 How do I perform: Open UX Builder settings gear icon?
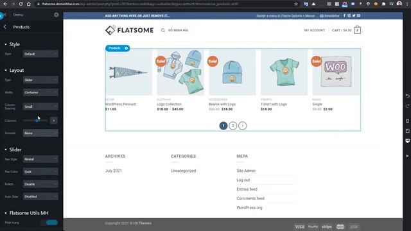coord(56,15)
